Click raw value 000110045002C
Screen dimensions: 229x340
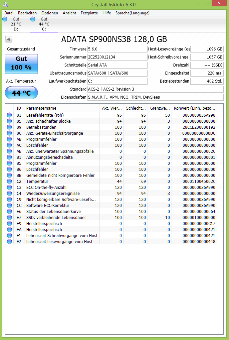tap(199, 181)
